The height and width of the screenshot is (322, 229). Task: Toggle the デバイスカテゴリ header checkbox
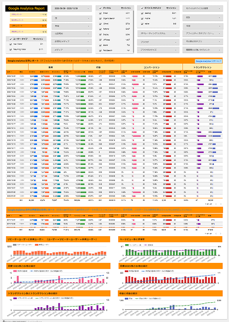(x=142, y=8)
